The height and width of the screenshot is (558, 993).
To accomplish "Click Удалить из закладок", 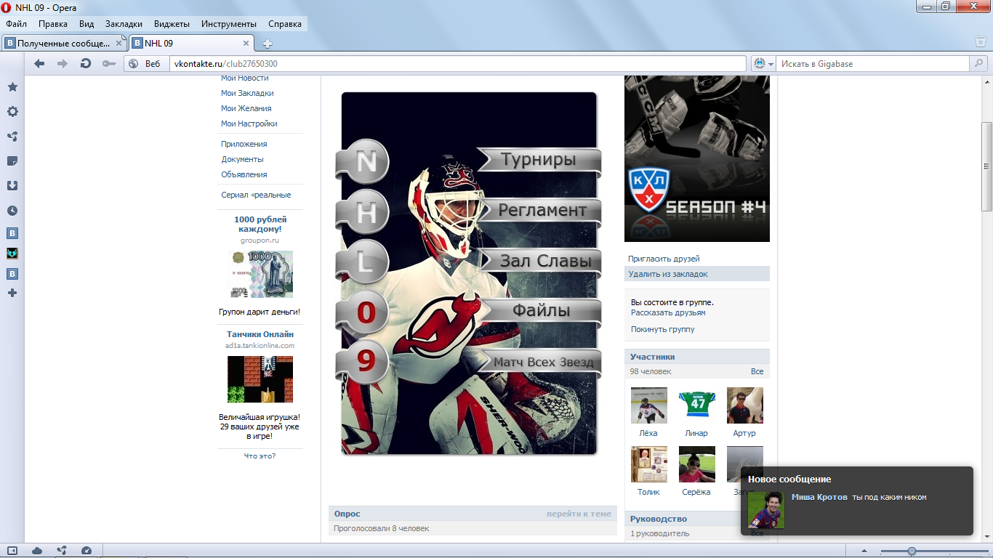I will pos(697,274).
